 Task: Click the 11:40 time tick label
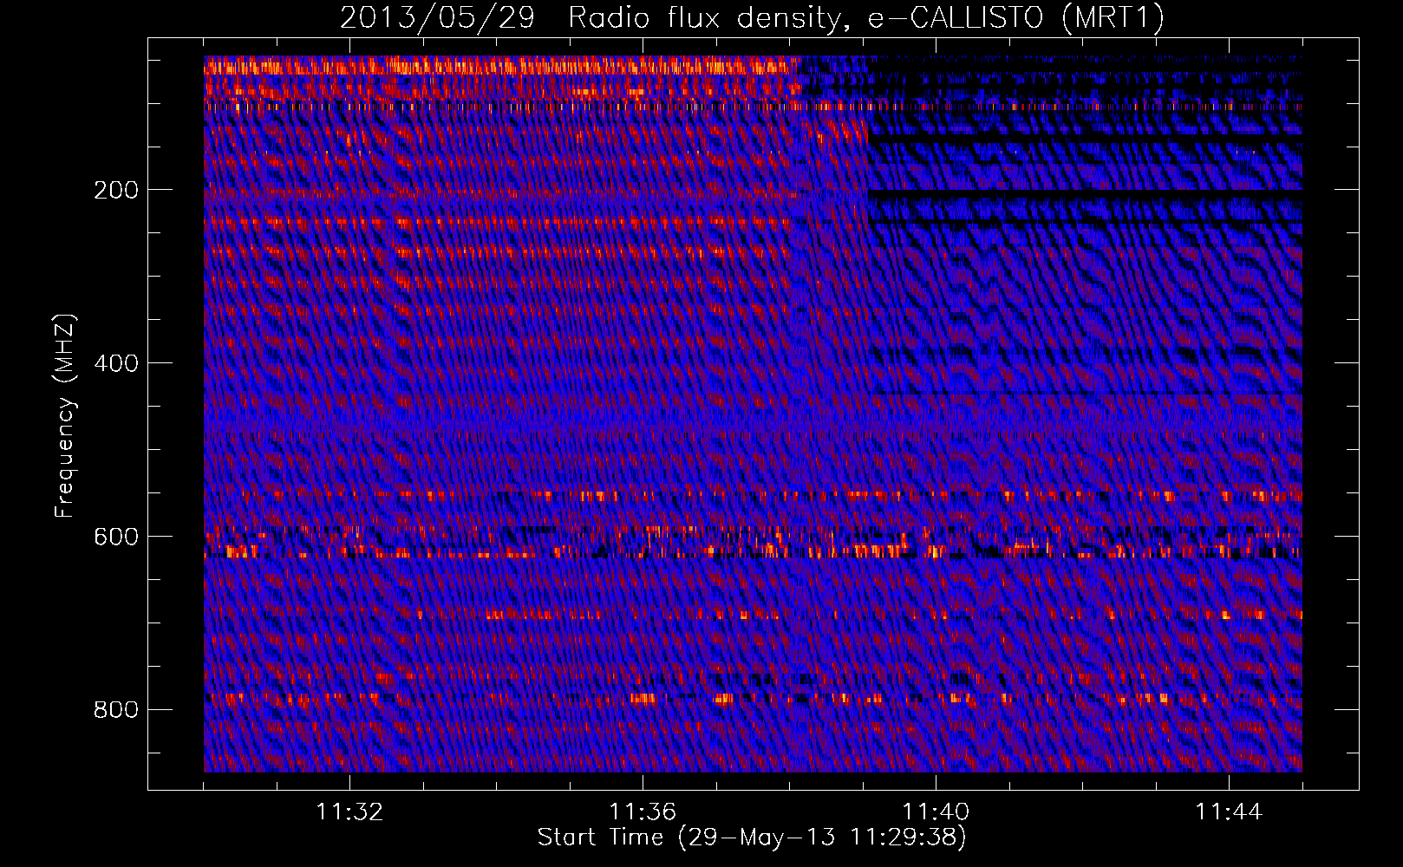pos(936,812)
